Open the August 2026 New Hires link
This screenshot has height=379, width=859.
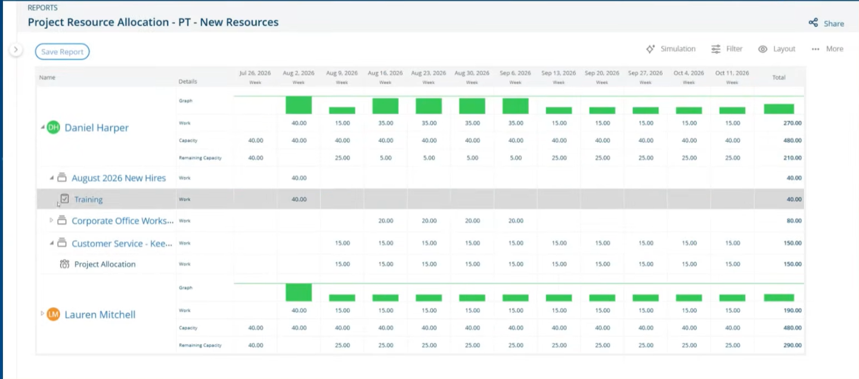coord(119,178)
